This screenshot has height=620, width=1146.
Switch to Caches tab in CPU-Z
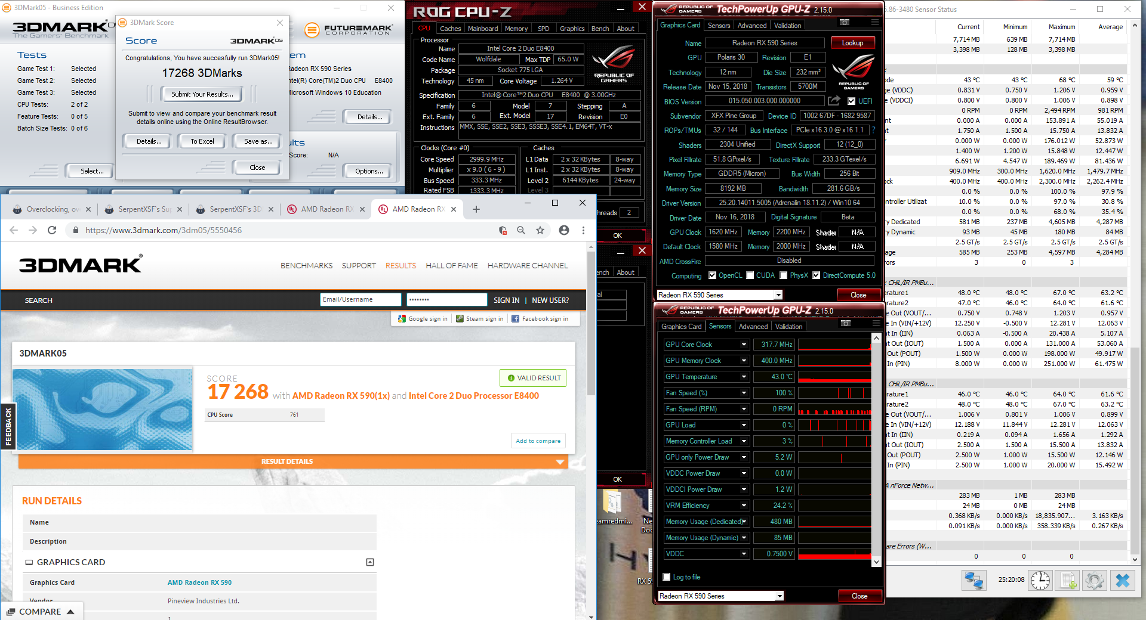coord(450,29)
